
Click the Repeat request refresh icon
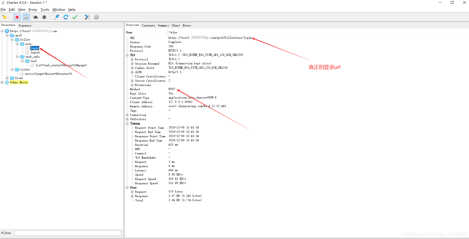[x=66, y=17]
